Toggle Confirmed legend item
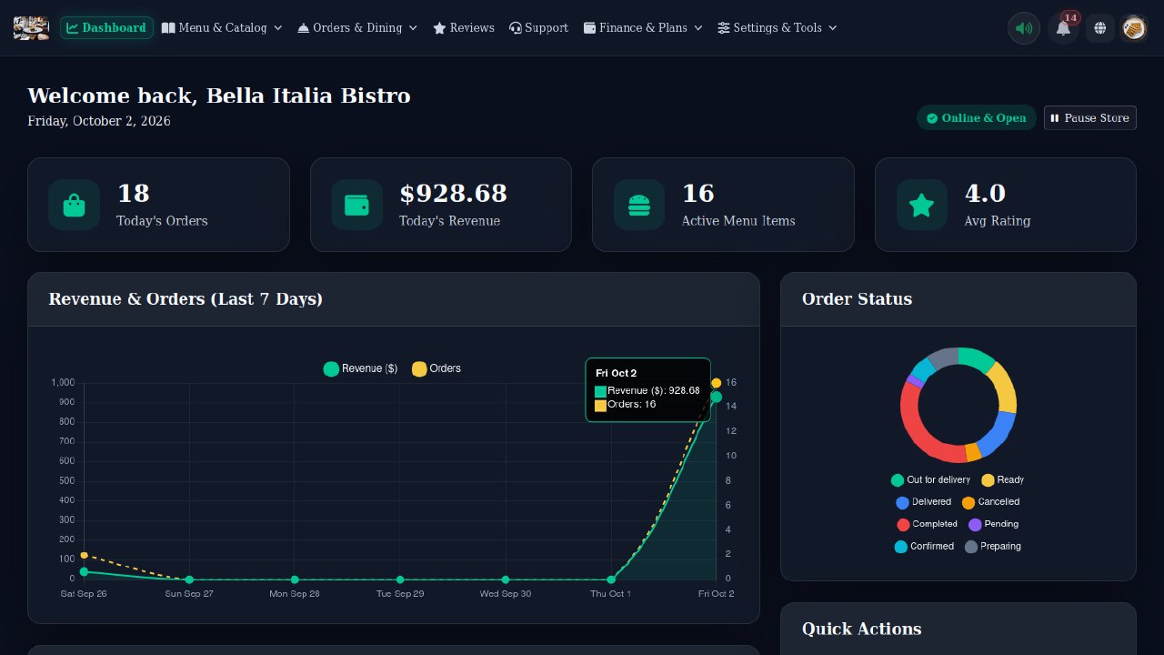Screen dimensions: 1164x655 tap(925, 547)
